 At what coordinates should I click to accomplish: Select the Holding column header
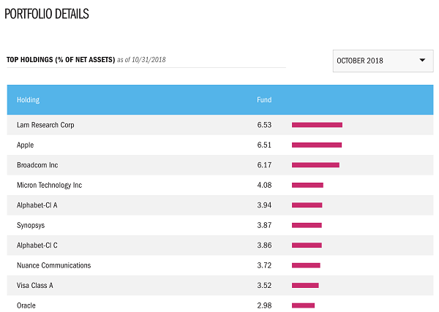[28, 100]
